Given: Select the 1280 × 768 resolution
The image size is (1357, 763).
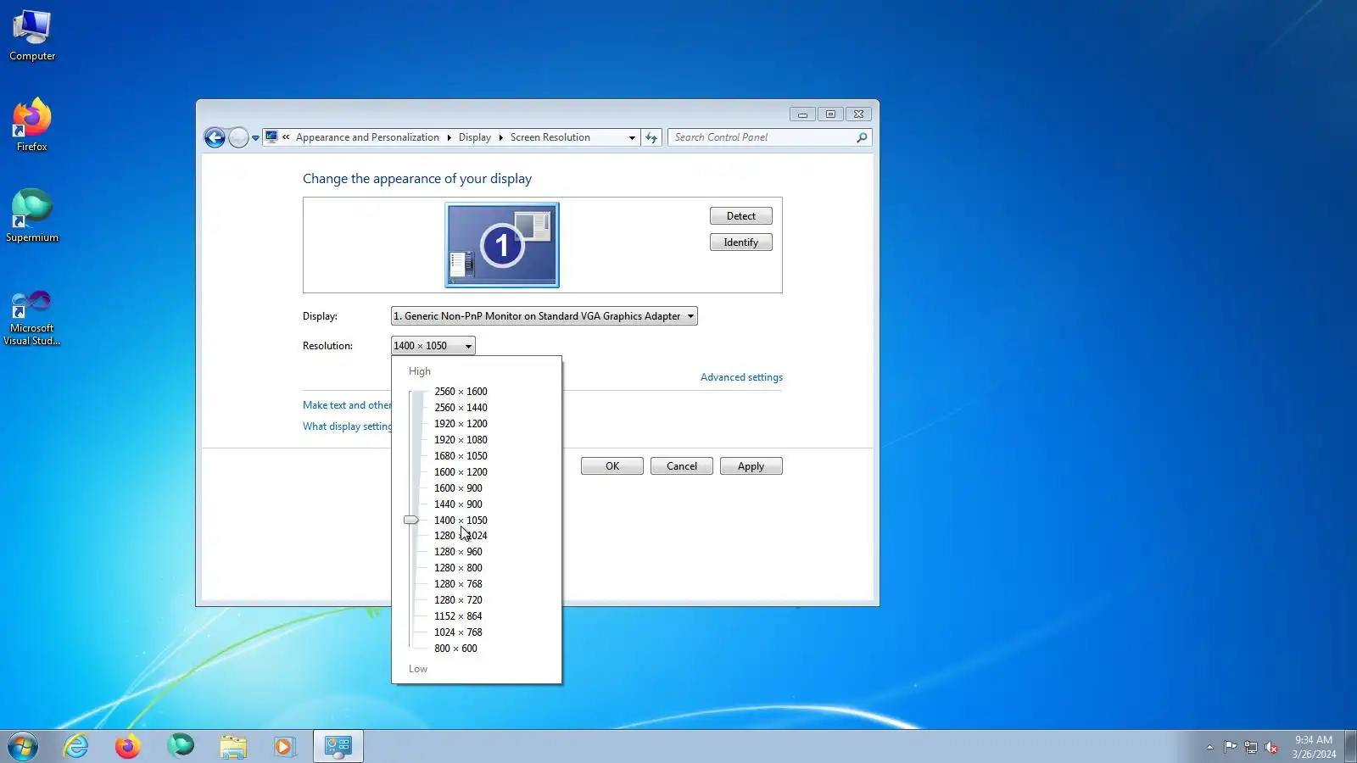Looking at the screenshot, I should point(458,584).
